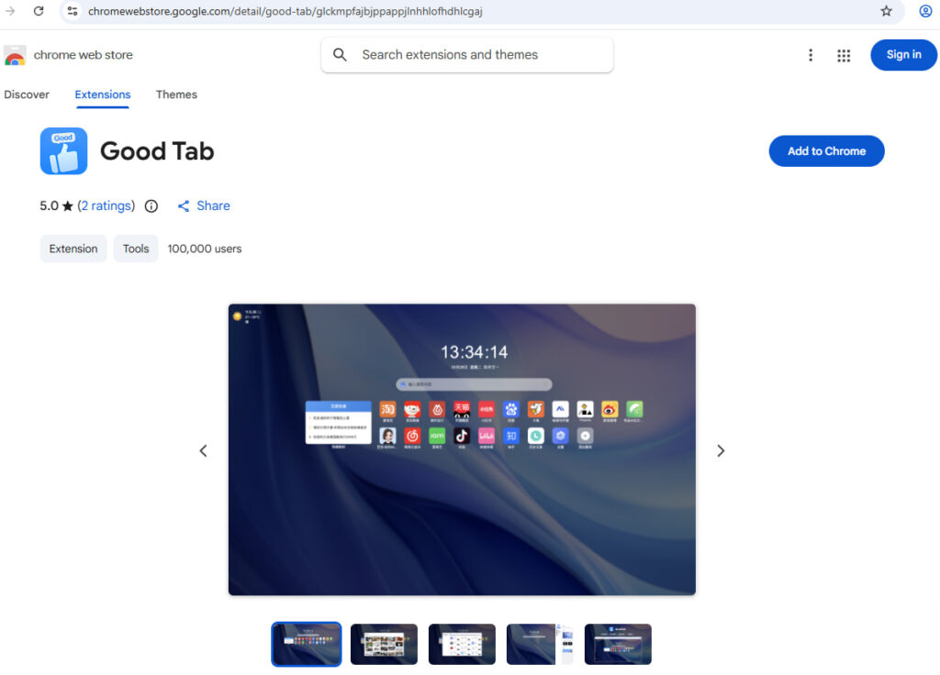
Task: Select the second screenshot thumbnail
Action: click(384, 644)
